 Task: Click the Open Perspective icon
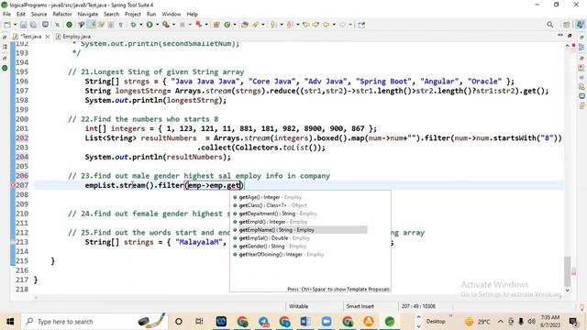[567, 25]
